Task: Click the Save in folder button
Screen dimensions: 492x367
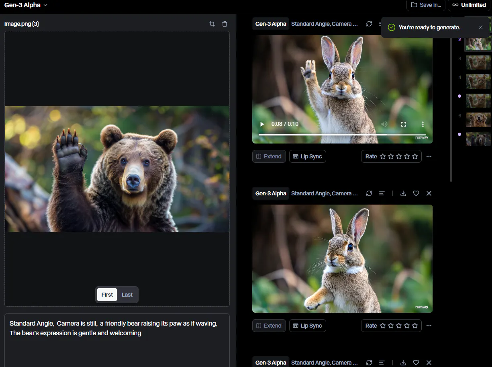Action: (x=426, y=5)
